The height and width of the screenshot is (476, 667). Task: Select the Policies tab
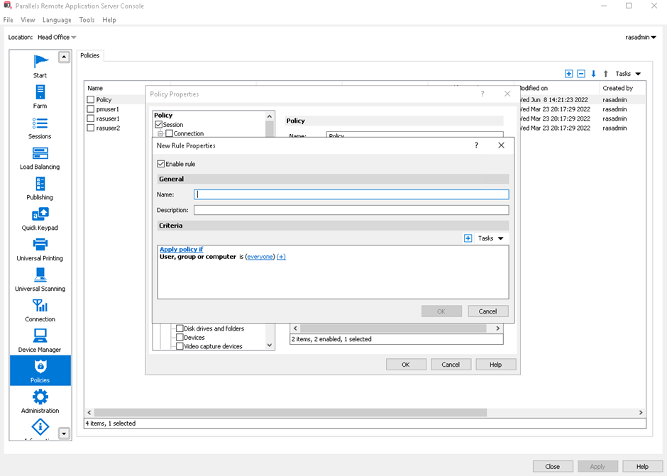(89, 55)
